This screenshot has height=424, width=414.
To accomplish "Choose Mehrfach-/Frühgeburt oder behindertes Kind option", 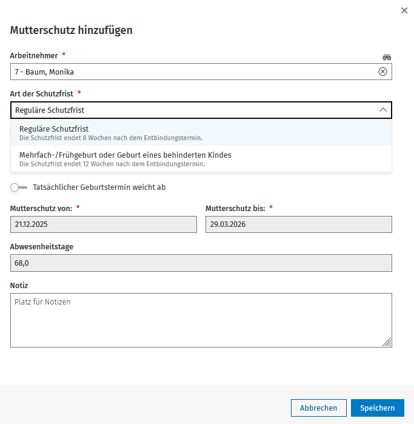I will pos(201,159).
